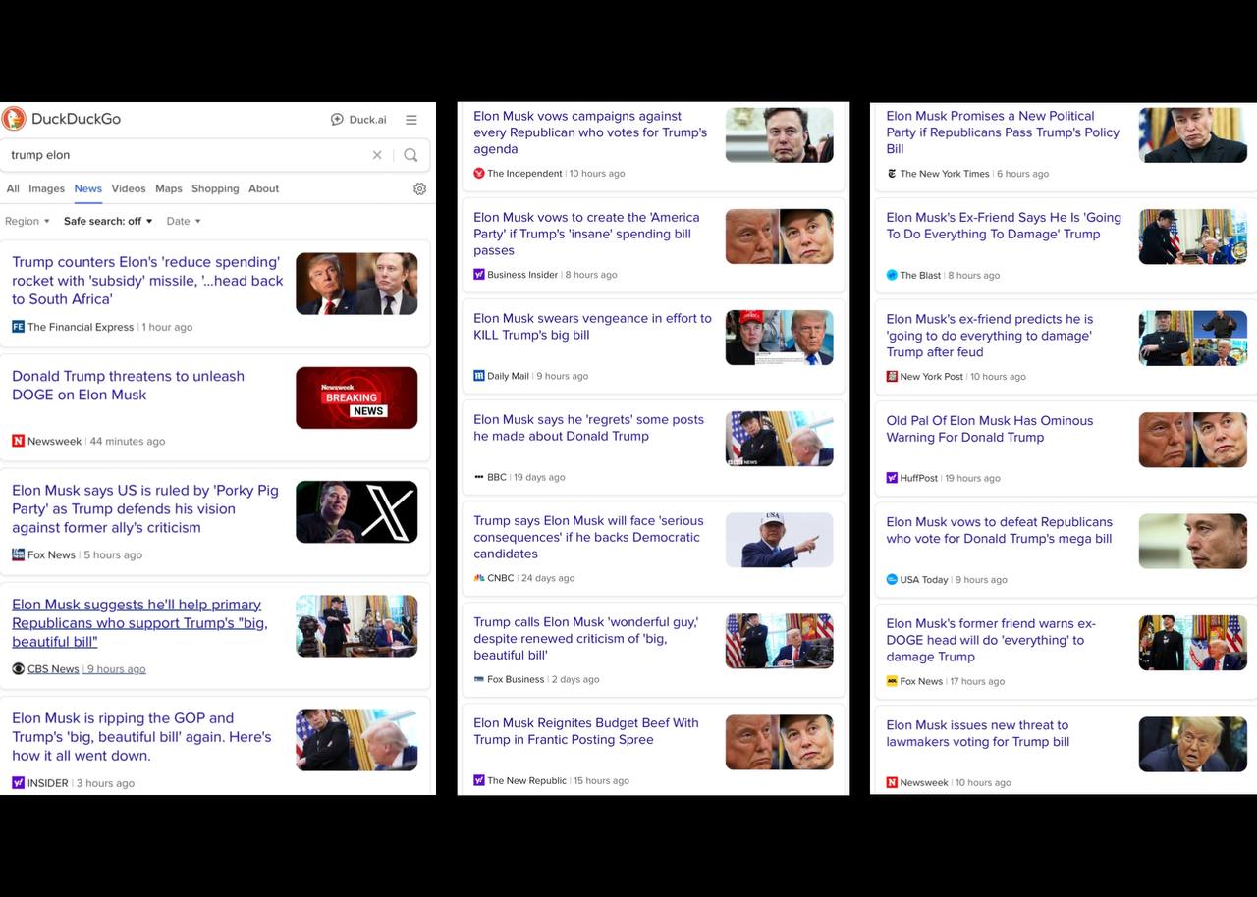Click The Independent source icon
This screenshot has height=897, width=1257.
pyautogui.click(x=479, y=174)
